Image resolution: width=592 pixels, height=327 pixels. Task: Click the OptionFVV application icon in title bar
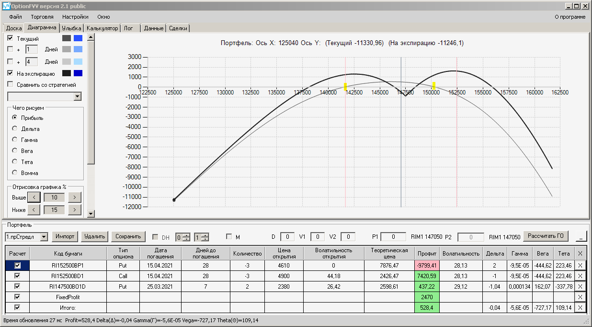[7, 6]
